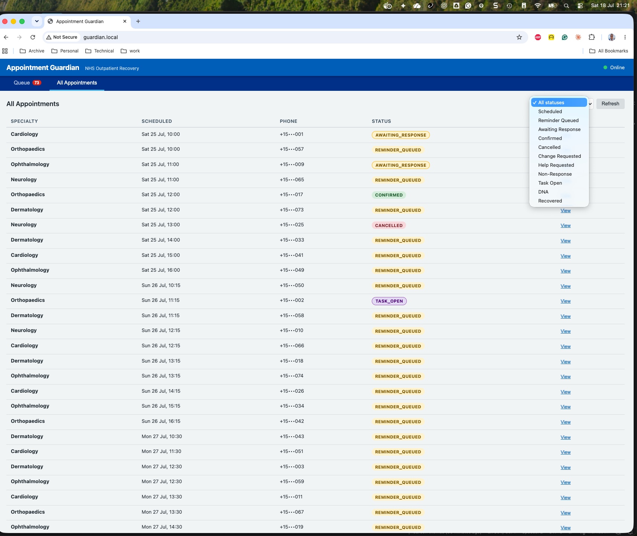Screen dimensions: 637x536
Task: Open the Personal bookmarks folder
Action: click(x=65, y=51)
